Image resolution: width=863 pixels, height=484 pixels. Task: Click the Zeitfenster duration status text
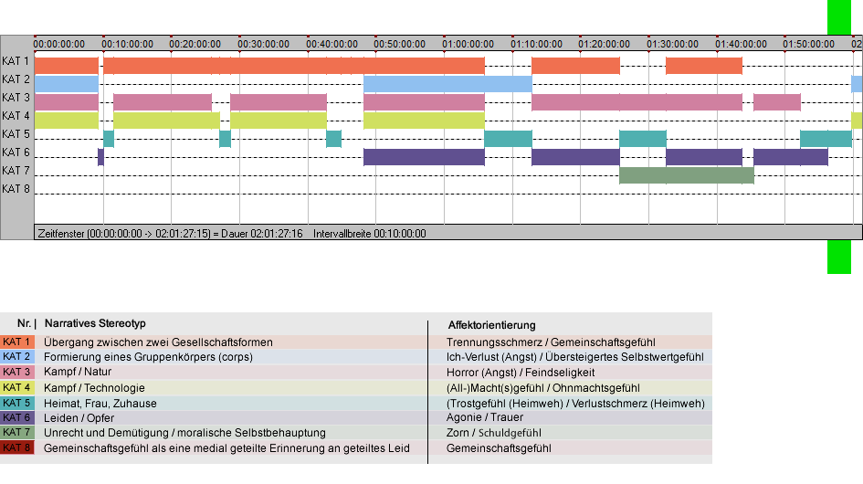coord(170,234)
